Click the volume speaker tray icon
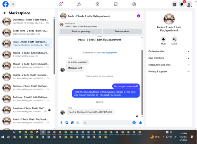Viewport: 197px width, 144px height. pos(171,137)
